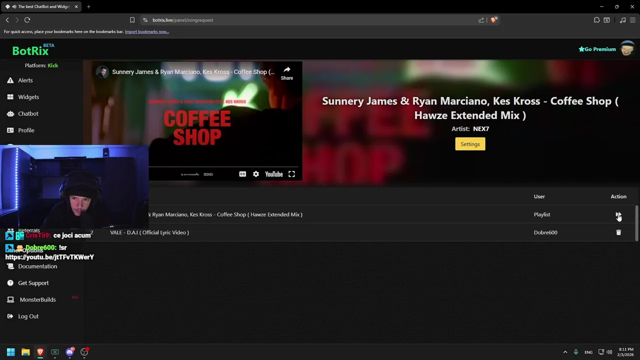Viewport: 640px width, 360px height.
Task: Click the Alerts warning triangle icon
Action: pyautogui.click(x=10, y=80)
